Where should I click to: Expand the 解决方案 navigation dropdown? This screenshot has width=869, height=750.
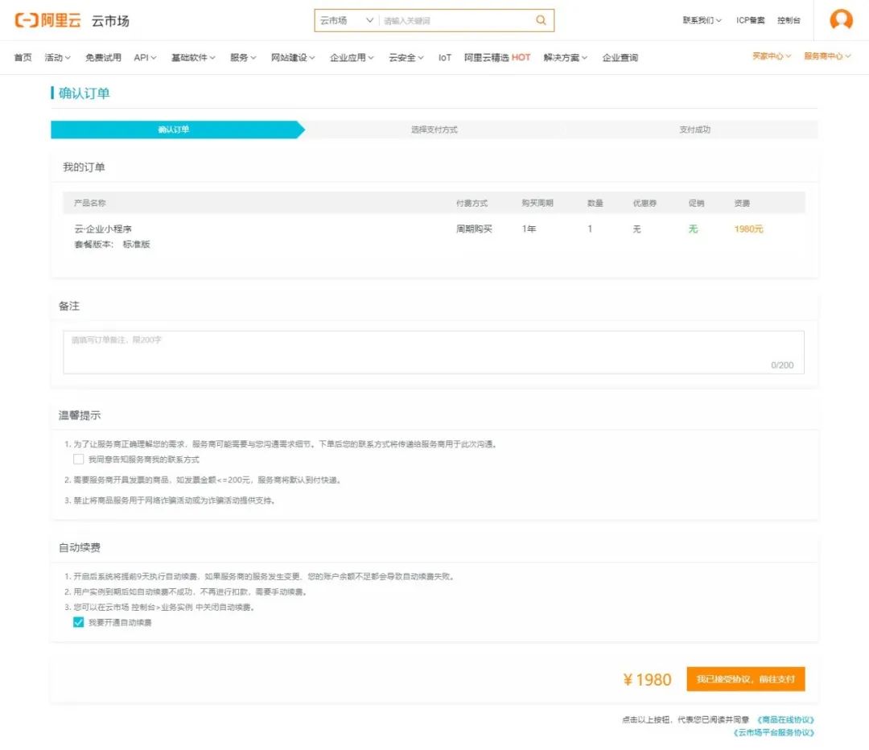566,58
